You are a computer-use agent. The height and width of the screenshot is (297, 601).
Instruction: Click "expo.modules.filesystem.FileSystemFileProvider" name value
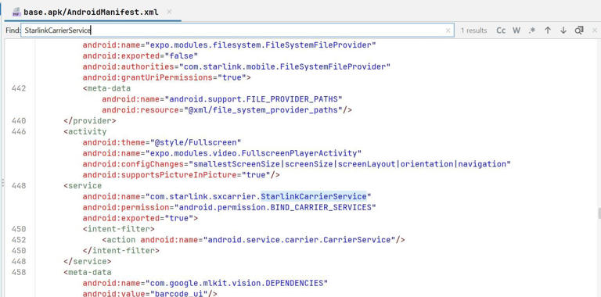coord(261,45)
